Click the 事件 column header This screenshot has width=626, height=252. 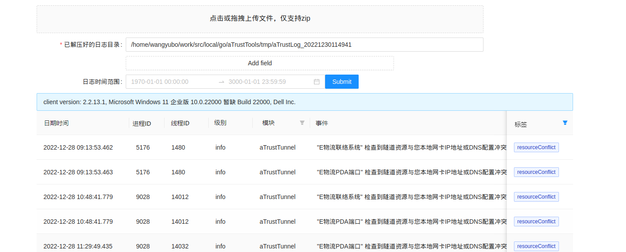pyautogui.click(x=322, y=123)
